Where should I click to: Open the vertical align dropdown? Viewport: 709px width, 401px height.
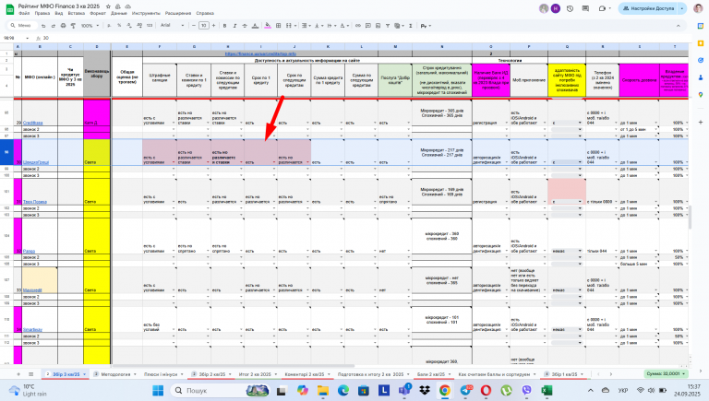tap(318, 26)
